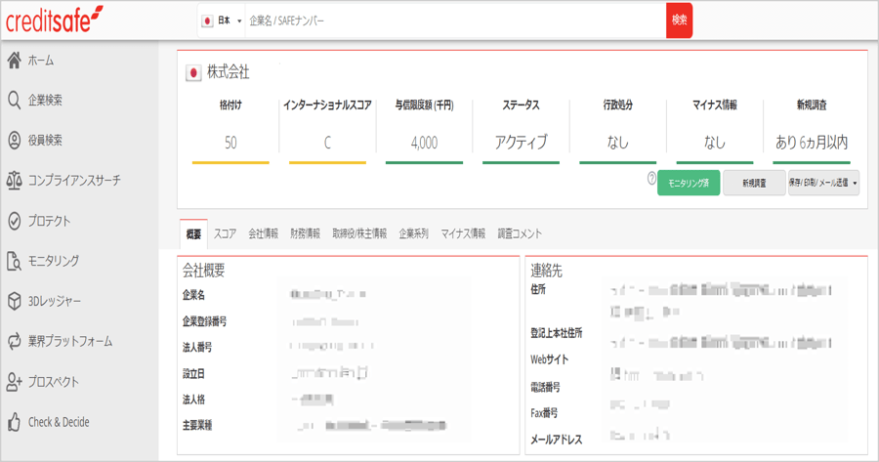The height and width of the screenshot is (462, 879).
Task: Click the 新規調査 button
Action: [754, 183]
